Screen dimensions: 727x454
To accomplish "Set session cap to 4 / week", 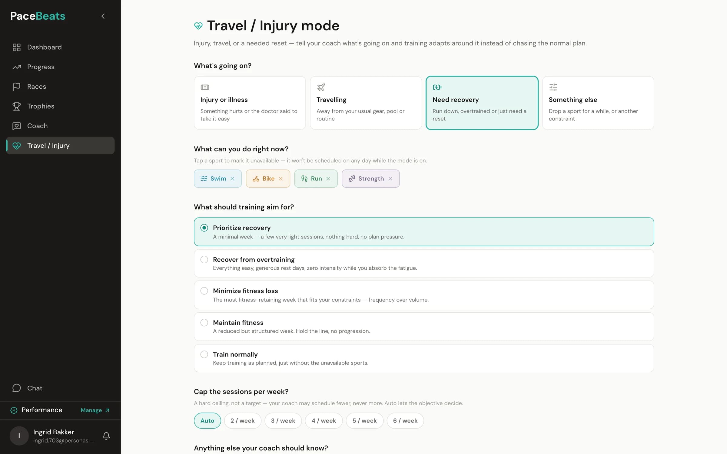I will click(x=324, y=421).
